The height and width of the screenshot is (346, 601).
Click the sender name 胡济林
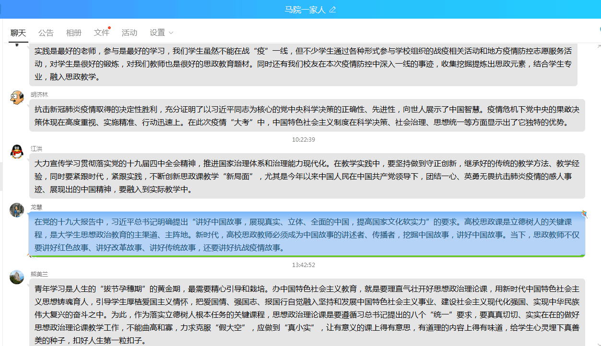tap(39, 94)
